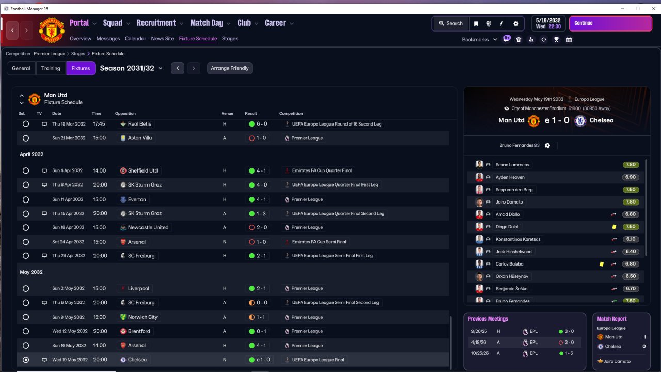Click the circular arrows transfers bookmark icon
The height and width of the screenshot is (372, 661).
[544, 39]
